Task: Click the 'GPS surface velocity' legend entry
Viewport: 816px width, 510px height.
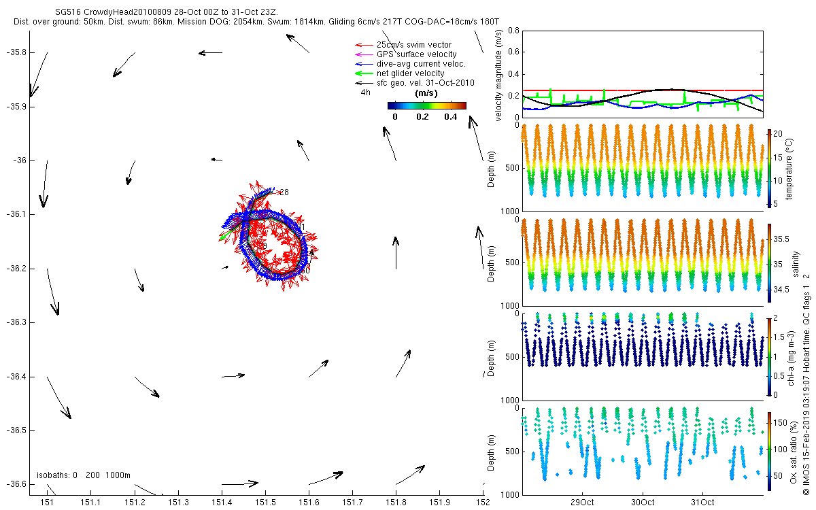Action: (x=416, y=54)
